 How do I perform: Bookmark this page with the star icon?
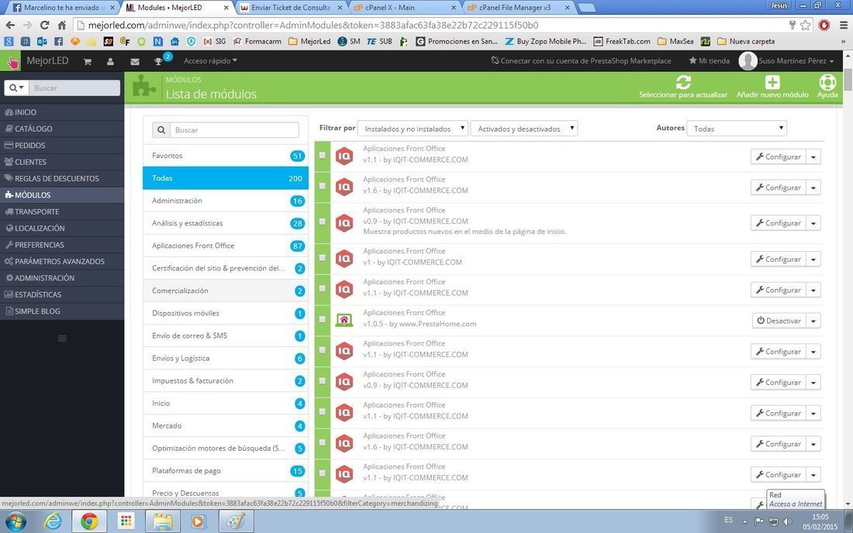click(806, 25)
